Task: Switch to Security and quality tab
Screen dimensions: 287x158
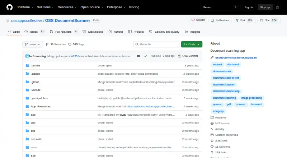Action: click(x=164, y=32)
